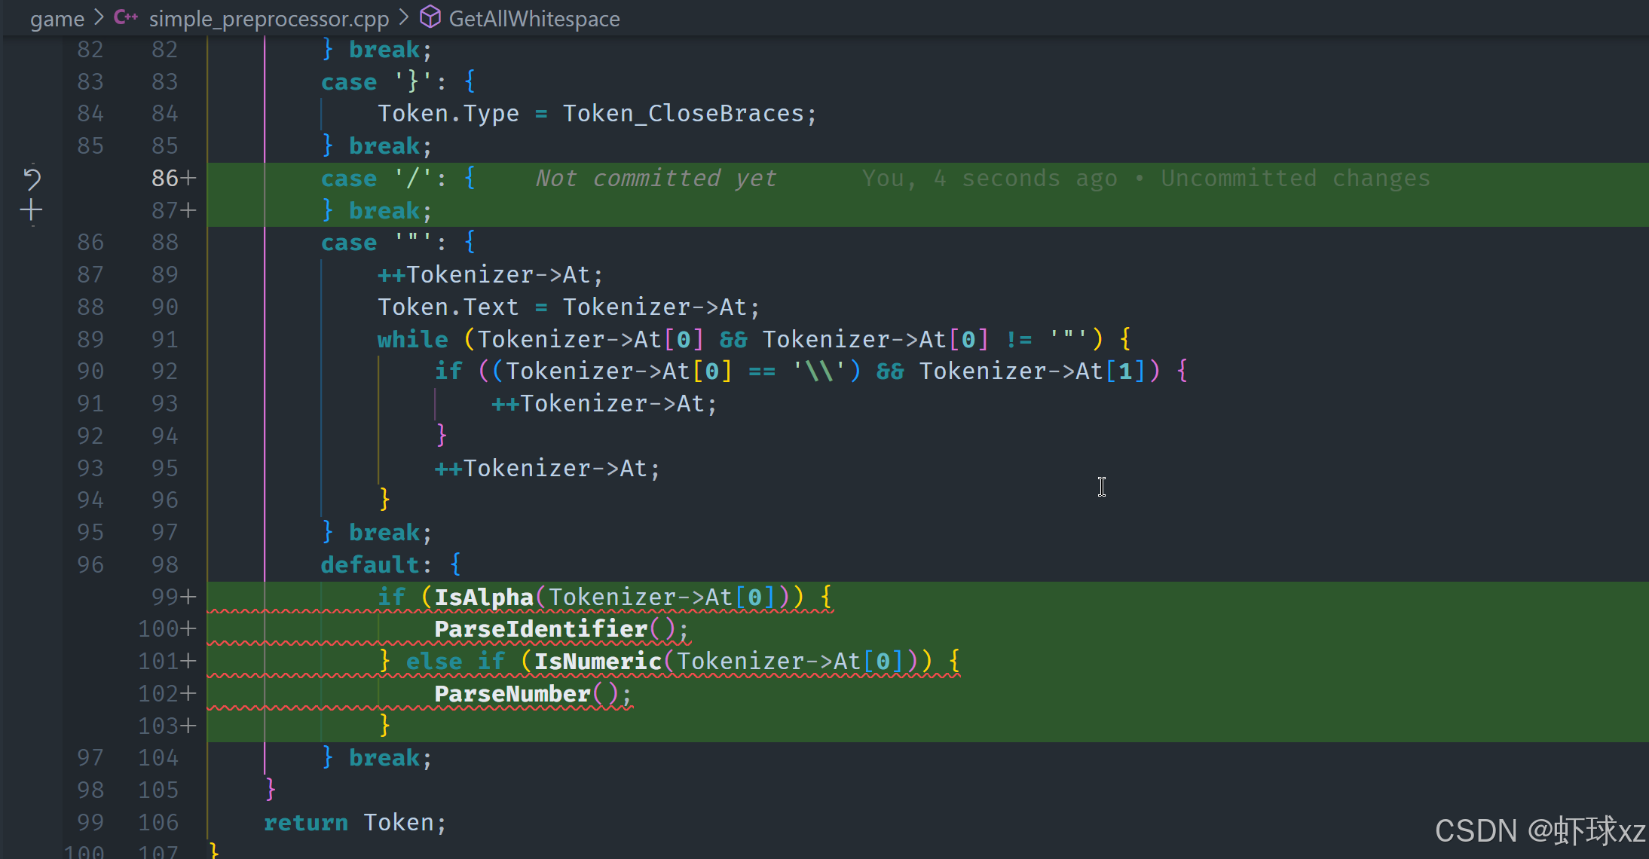The height and width of the screenshot is (859, 1649).
Task: Open the game folder breadcrumb
Action: click(x=57, y=19)
